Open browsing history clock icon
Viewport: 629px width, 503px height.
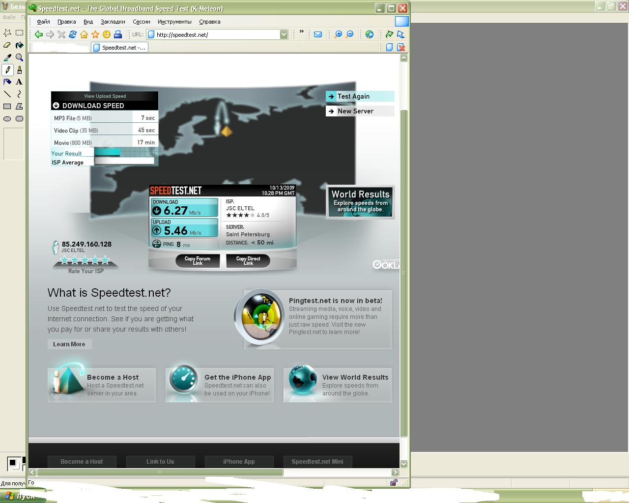point(107,34)
